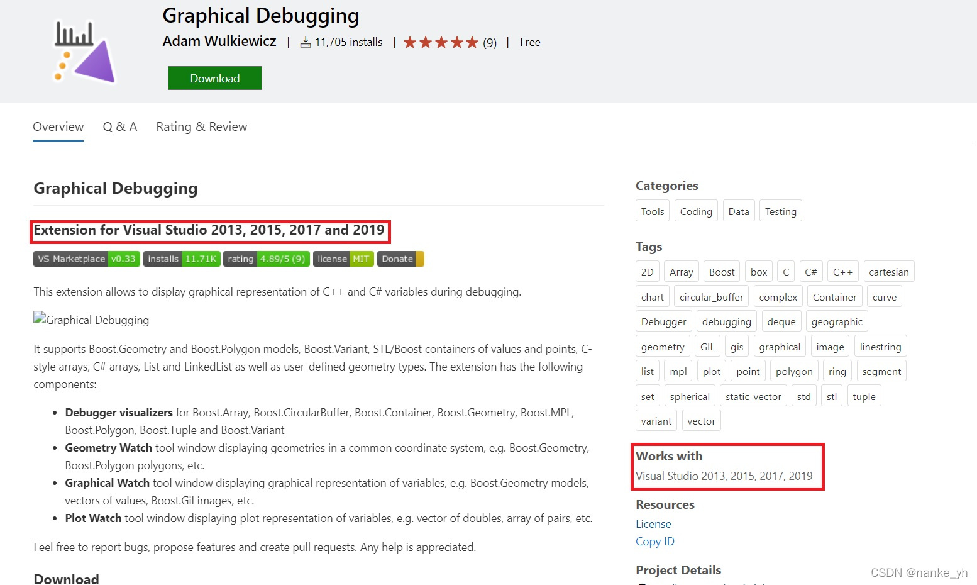This screenshot has width=977, height=585.
Task: Click the Array tag
Action: click(682, 272)
